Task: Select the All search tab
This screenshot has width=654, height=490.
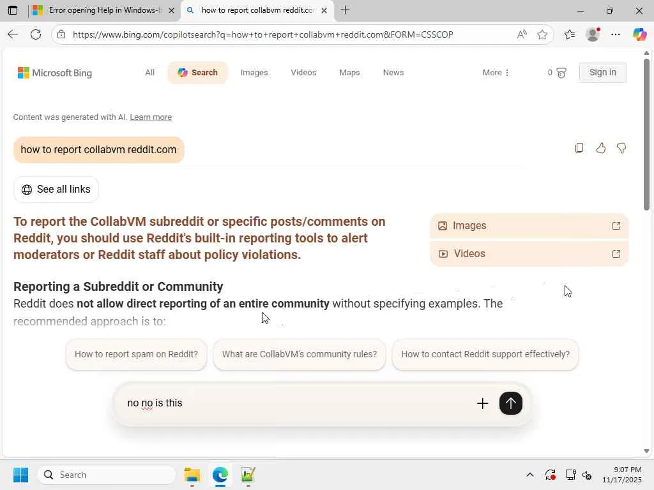Action: [149, 73]
